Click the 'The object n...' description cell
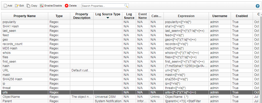Screen dimensions: 262x103 tap(82, 97)
